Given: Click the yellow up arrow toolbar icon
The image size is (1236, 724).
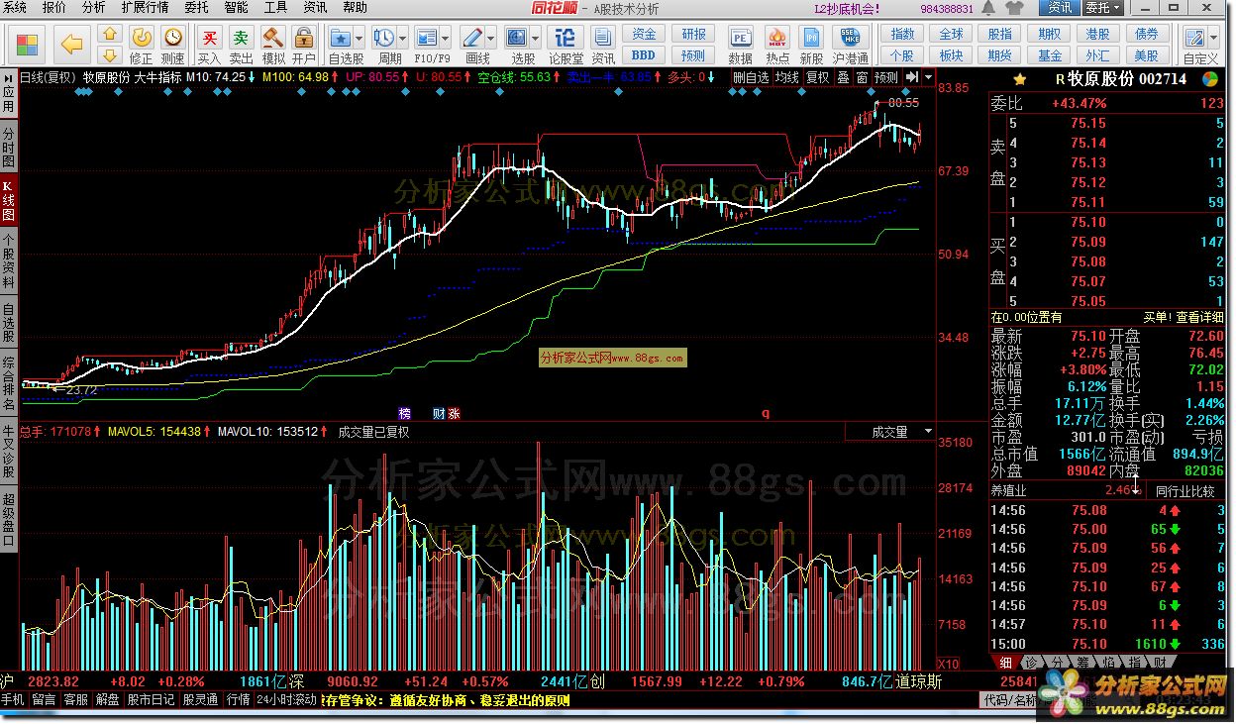Looking at the screenshot, I should (x=110, y=36).
